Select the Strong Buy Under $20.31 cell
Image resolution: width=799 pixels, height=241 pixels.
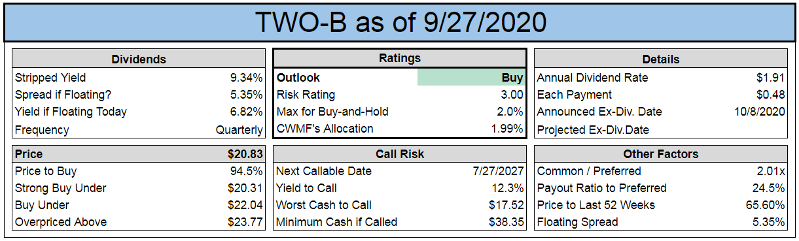[243, 188]
